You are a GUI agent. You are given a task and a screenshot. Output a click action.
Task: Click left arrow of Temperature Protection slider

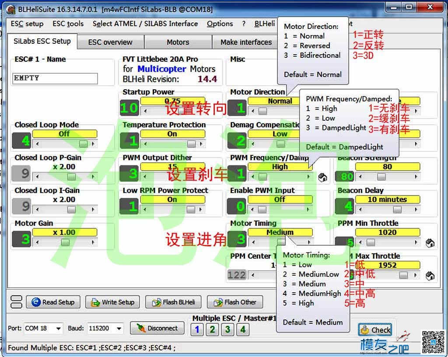click(x=145, y=144)
